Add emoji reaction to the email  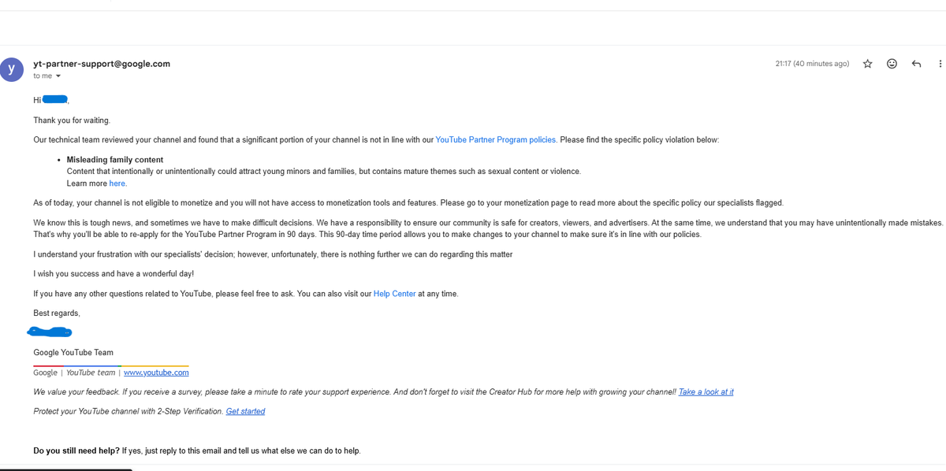[892, 64]
